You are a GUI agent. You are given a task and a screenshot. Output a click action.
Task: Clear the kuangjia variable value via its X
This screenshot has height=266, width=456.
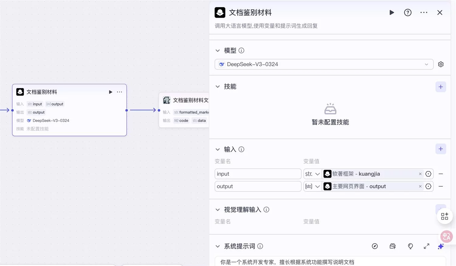click(x=420, y=174)
